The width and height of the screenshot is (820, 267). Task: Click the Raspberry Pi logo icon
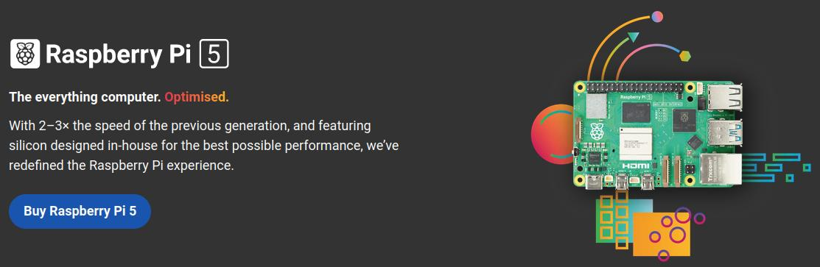[25, 54]
